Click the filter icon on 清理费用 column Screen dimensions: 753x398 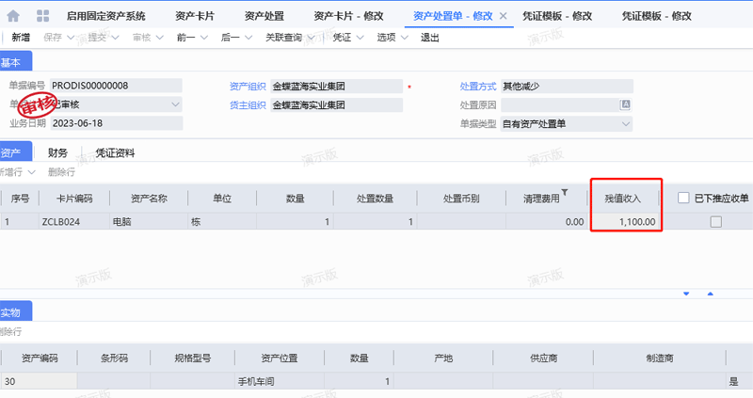tap(566, 193)
